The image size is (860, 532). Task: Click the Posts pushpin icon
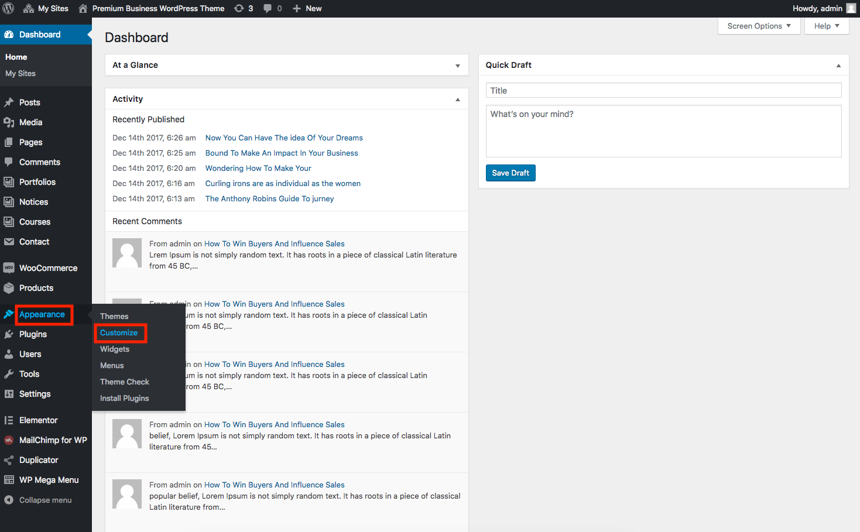[x=9, y=102]
